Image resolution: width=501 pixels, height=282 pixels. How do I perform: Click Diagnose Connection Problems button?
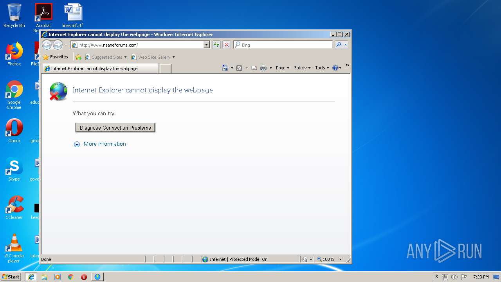[115, 128]
